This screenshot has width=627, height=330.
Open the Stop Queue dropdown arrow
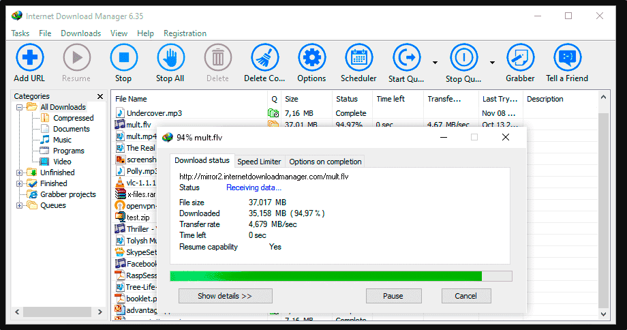click(x=492, y=63)
